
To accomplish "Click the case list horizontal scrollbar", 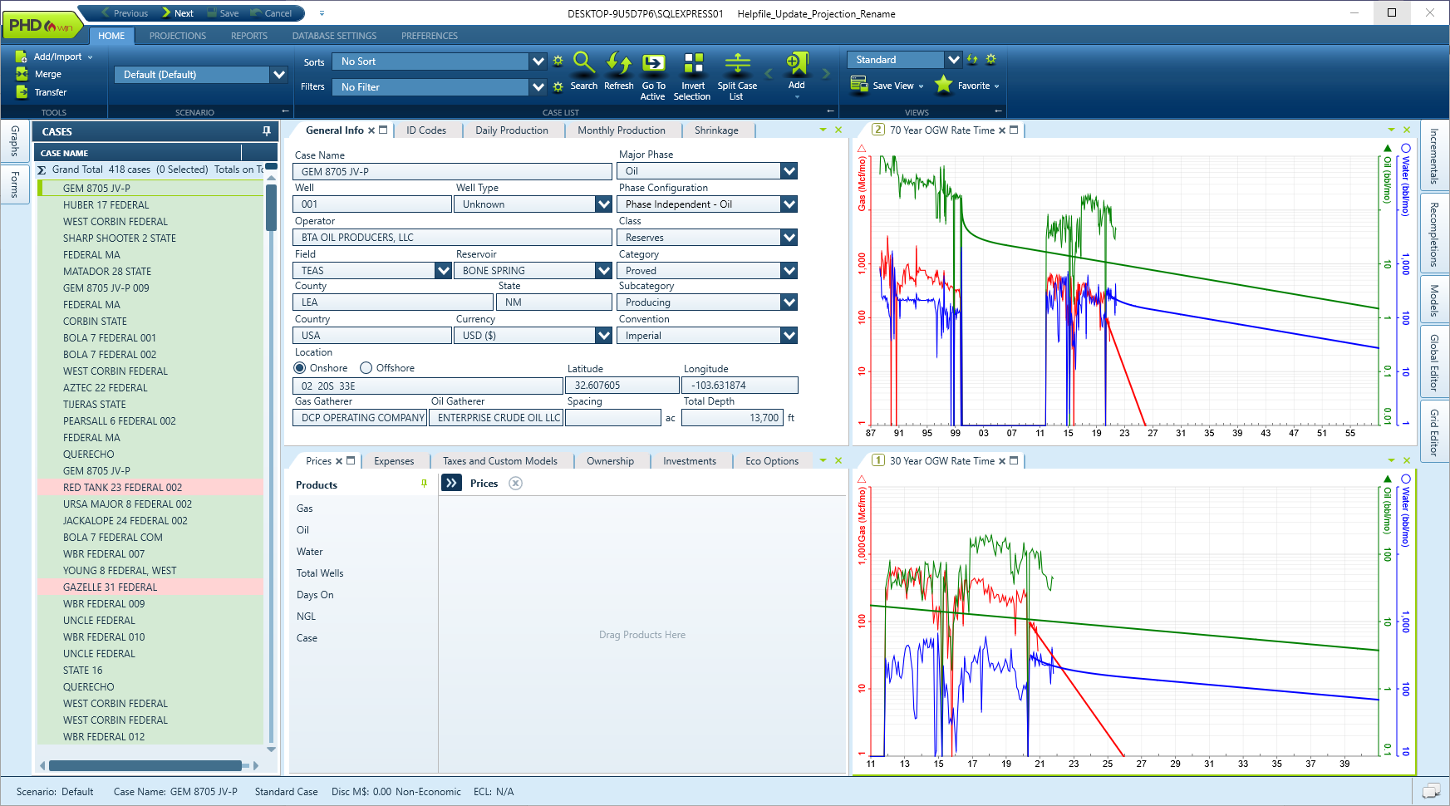I will click(x=146, y=765).
